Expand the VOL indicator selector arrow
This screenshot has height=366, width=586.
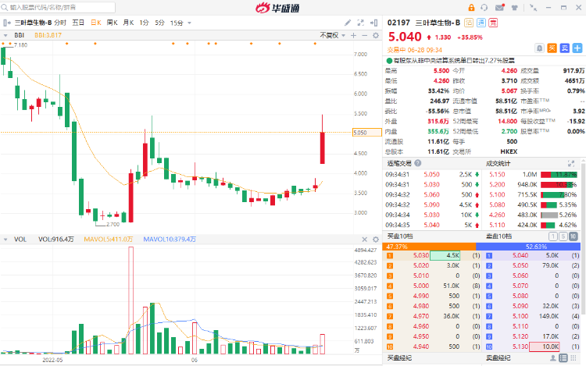[5, 240]
